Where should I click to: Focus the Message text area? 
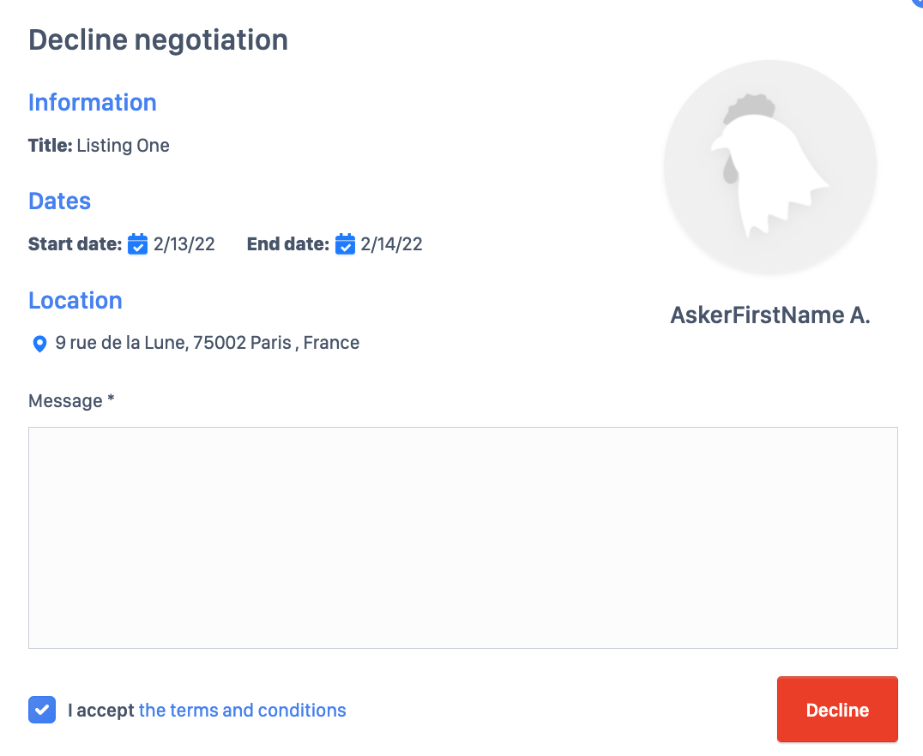[463, 537]
